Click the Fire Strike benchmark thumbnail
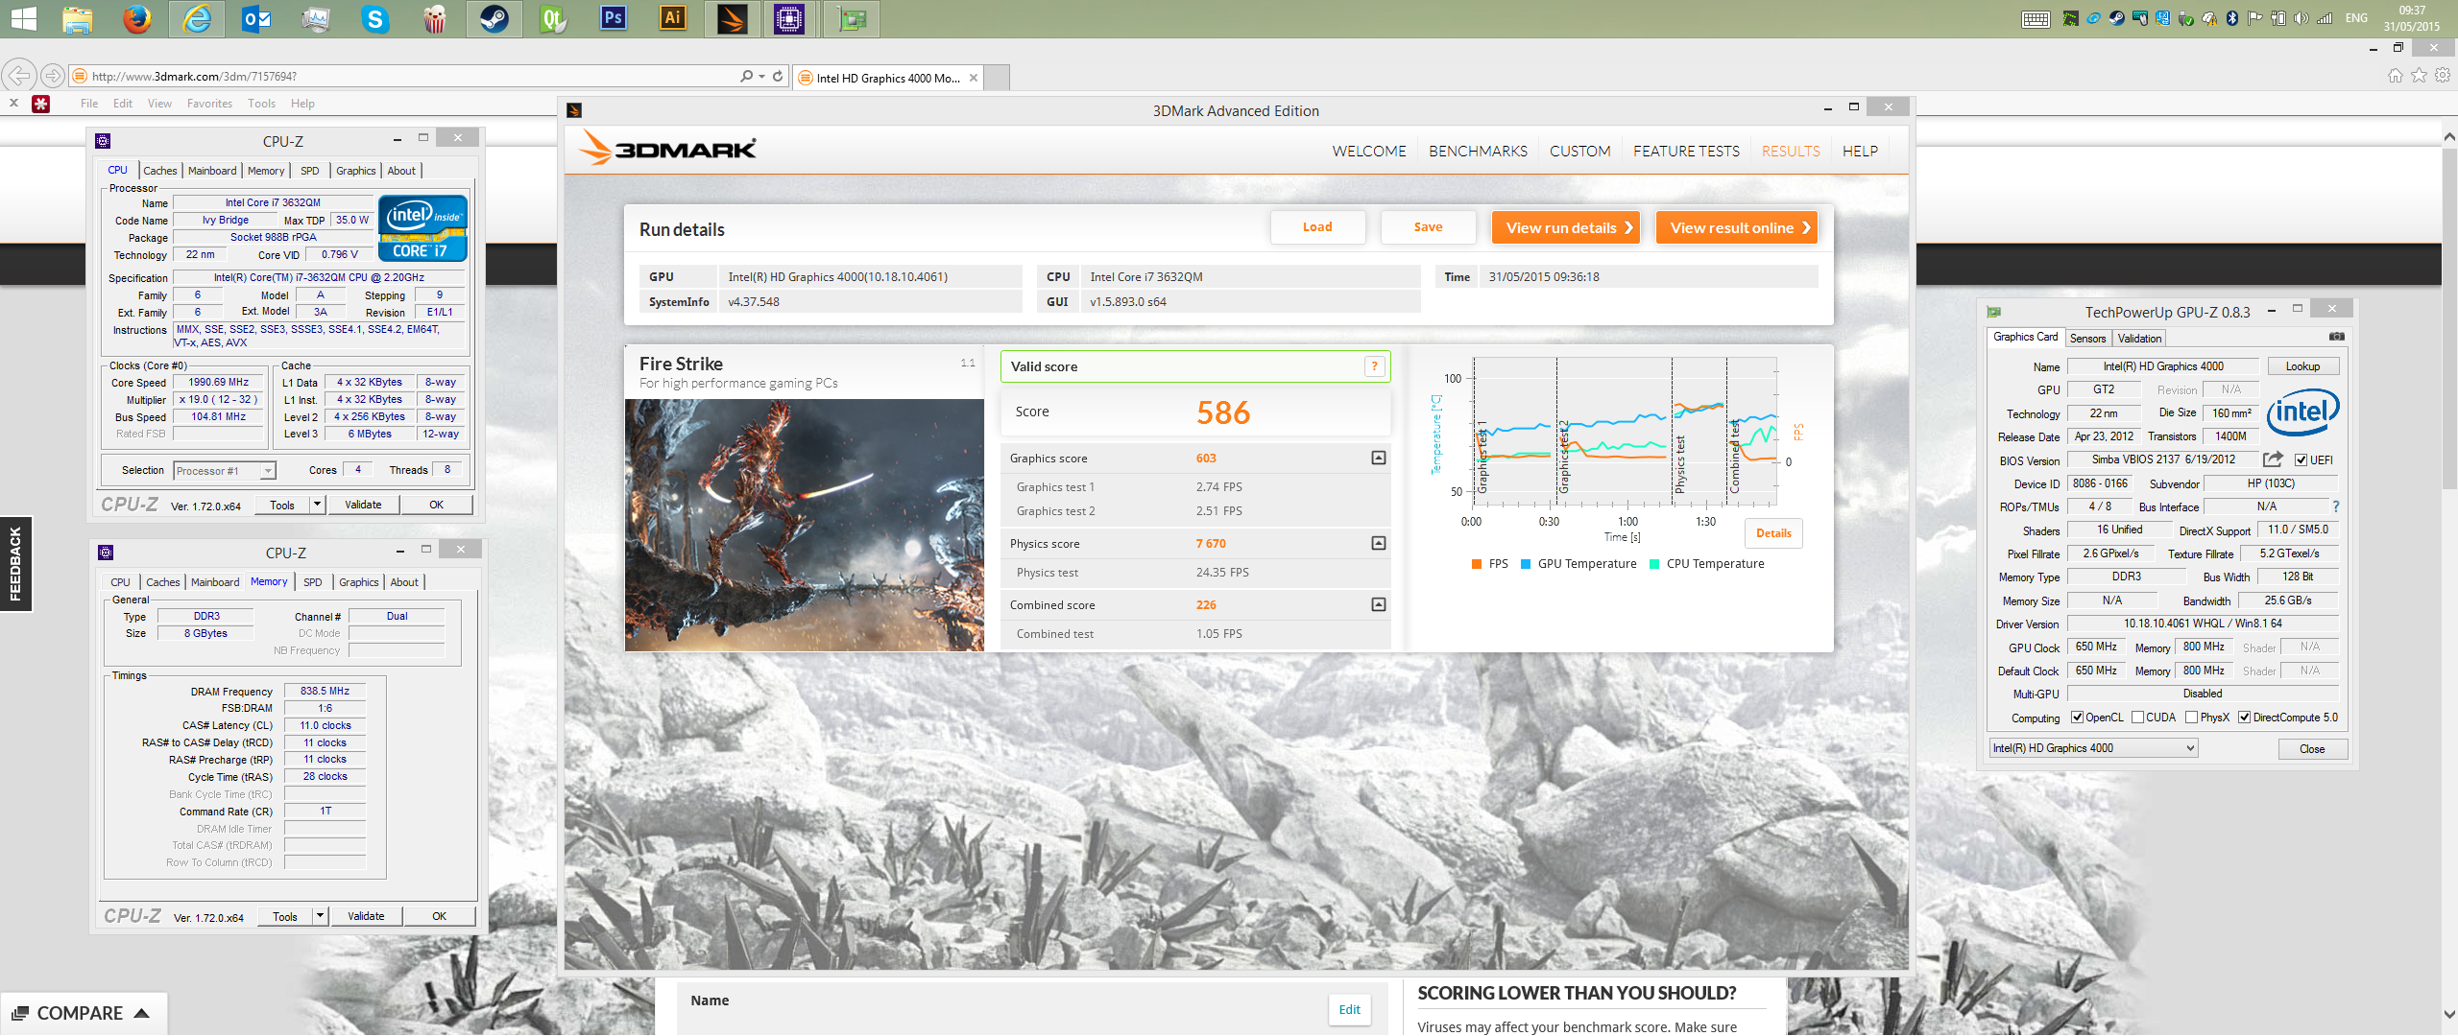This screenshot has height=1036, width=2458. [804, 526]
